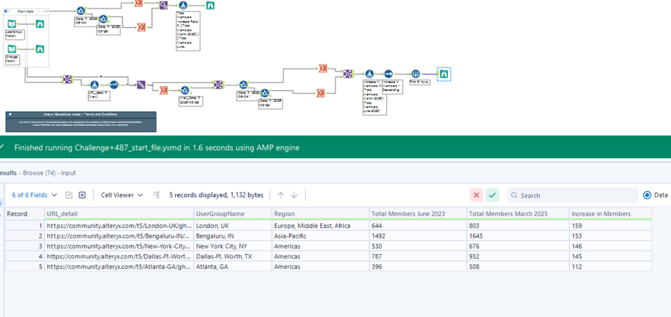
Task: Select the Select tool with checkmark icon
Action: pos(114,84)
